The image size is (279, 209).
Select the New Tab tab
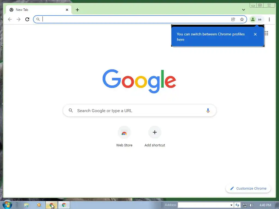click(39, 10)
